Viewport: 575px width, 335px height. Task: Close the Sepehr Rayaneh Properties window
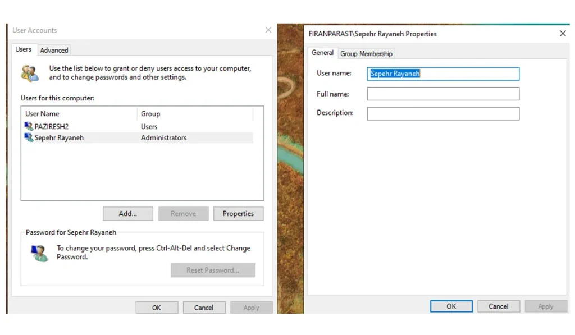pyautogui.click(x=563, y=34)
